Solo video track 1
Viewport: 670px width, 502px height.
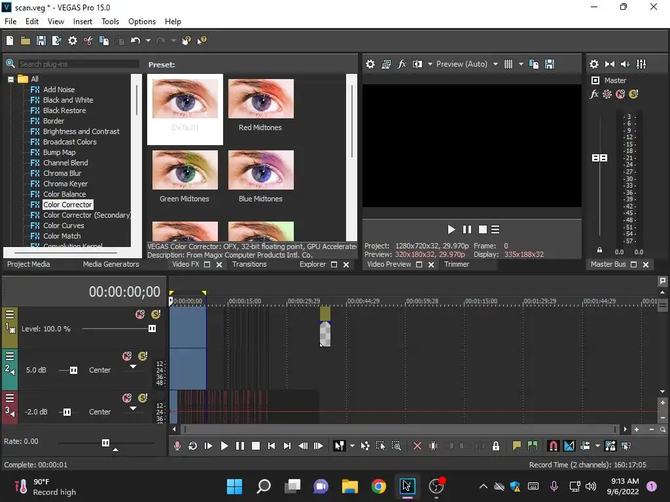pyautogui.click(x=156, y=314)
